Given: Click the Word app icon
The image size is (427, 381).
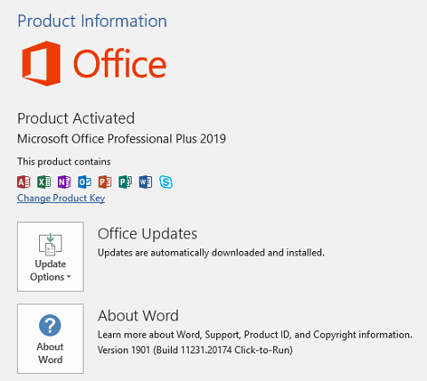Looking at the screenshot, I should (146, 182).
